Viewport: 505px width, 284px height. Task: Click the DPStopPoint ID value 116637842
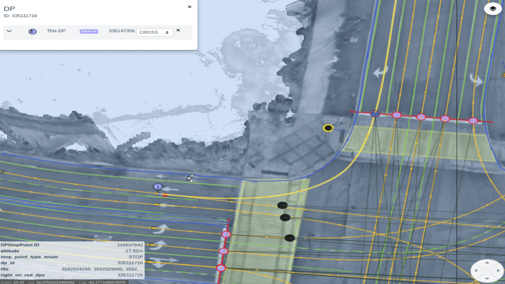[x=130, y=245]
